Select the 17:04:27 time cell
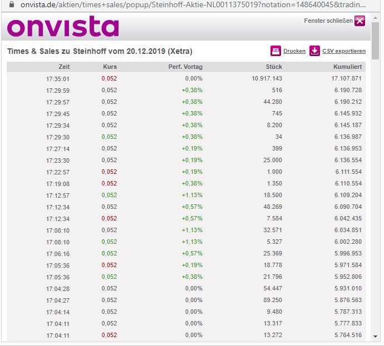 tap(58, 300)
